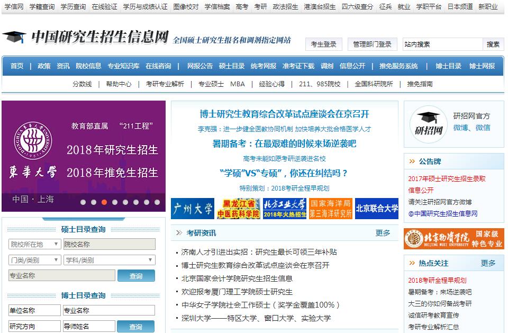Open headline 暑期备考：在最艰难的时候来场逆袭吧
The width and height of the screenshot is (508, 333).
click(x=284, y=143)
